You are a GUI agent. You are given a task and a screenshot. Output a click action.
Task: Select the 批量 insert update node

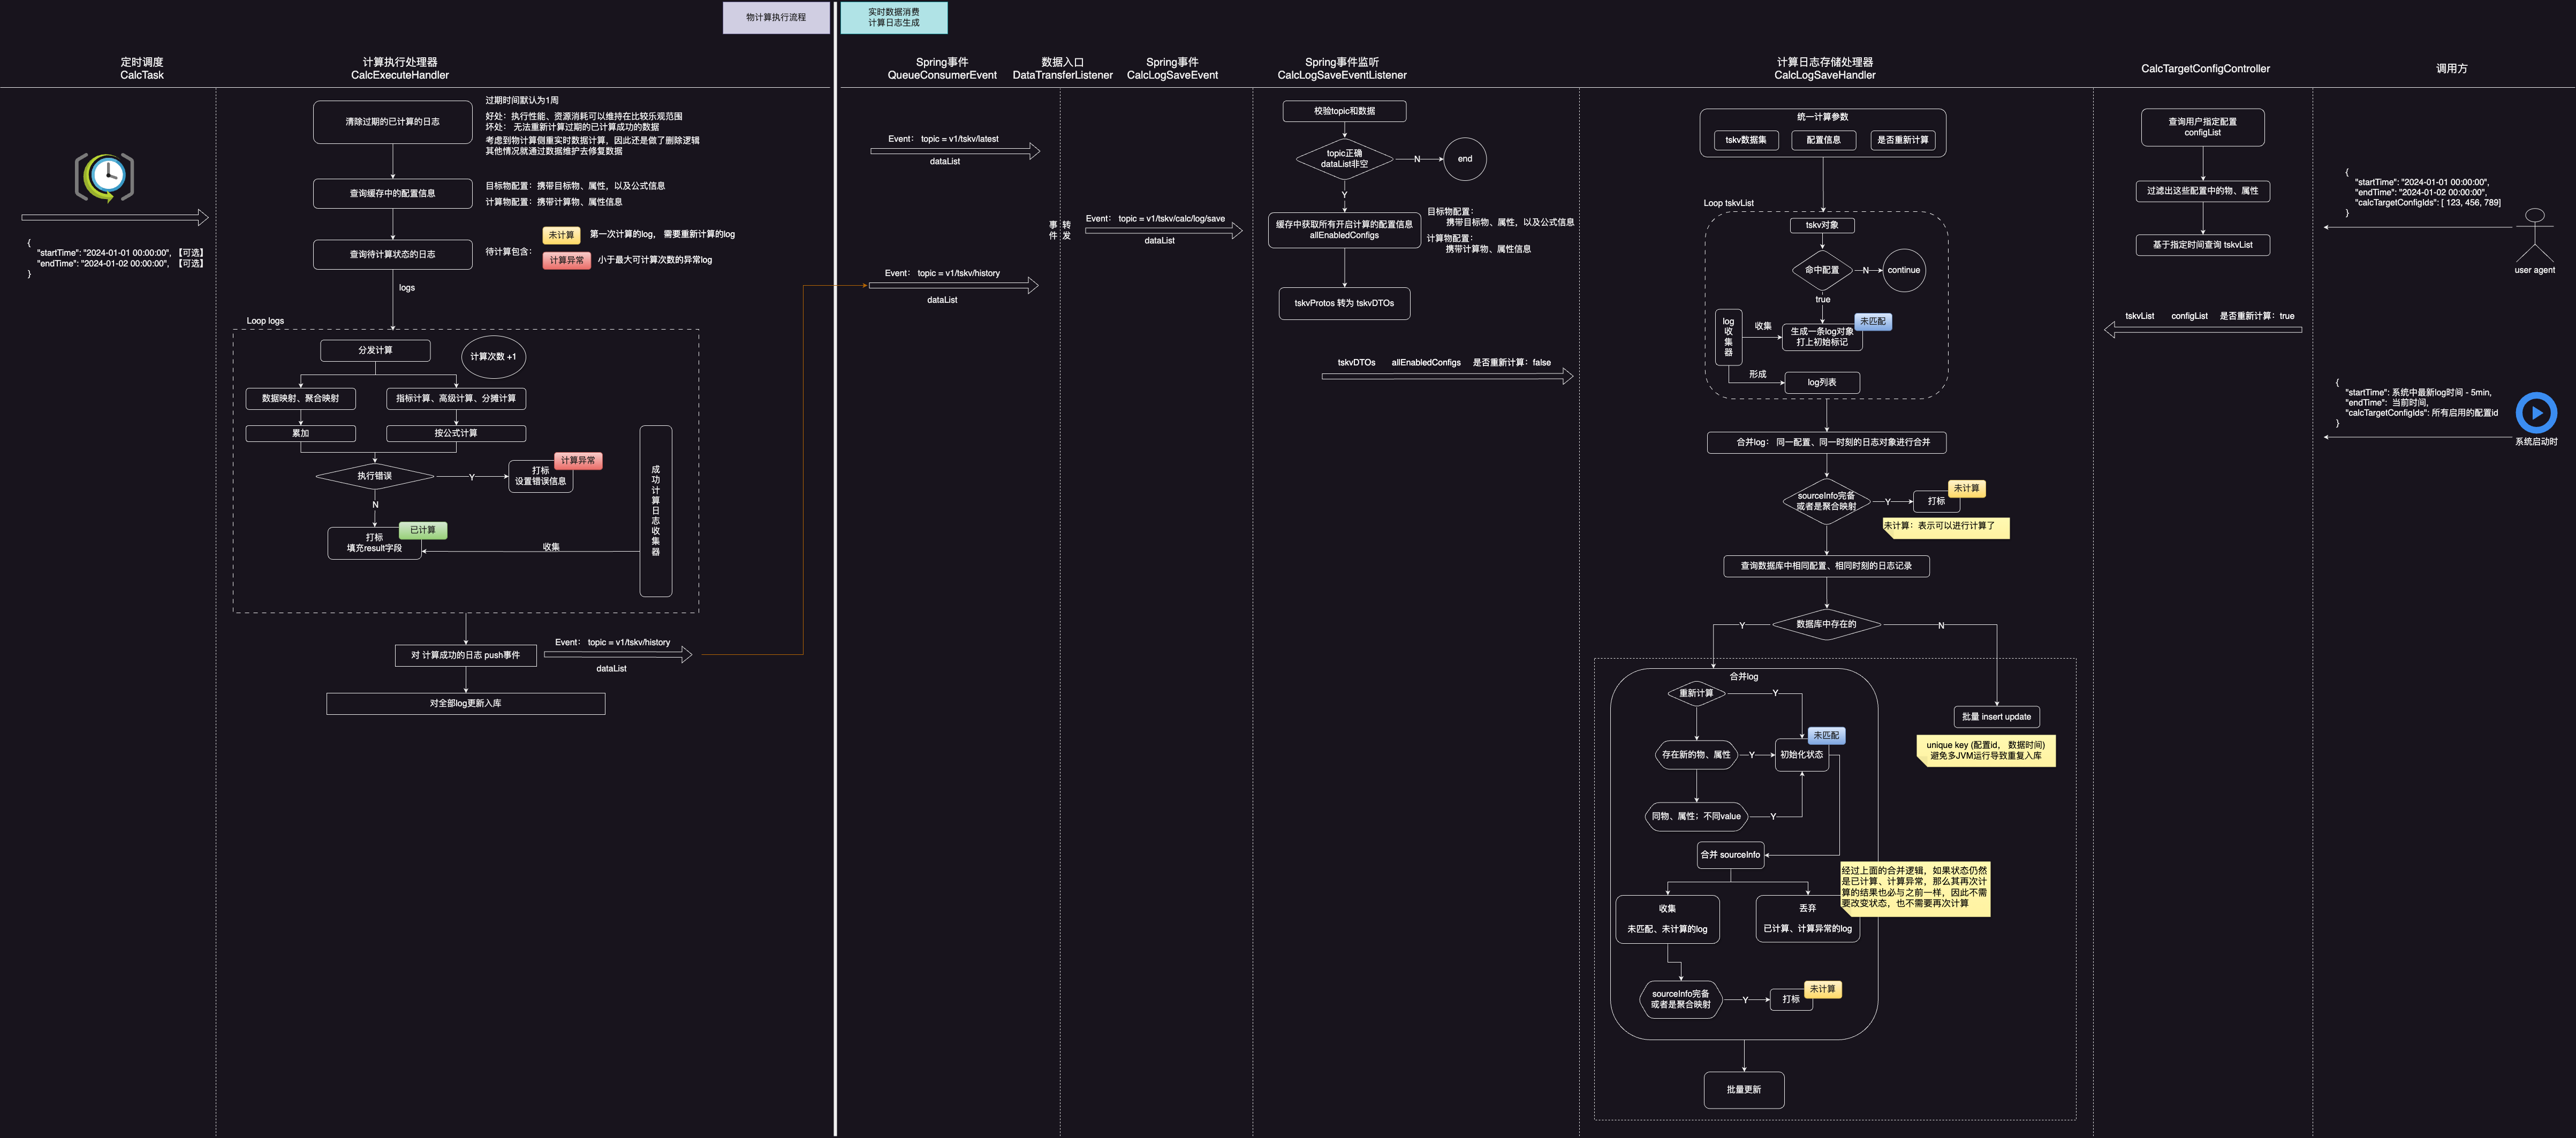(1996, 716)
